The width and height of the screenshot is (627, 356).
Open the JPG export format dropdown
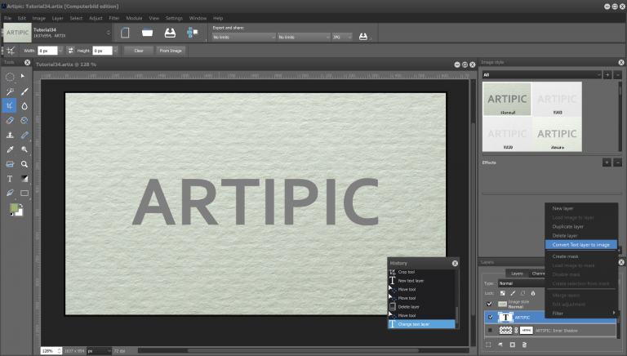[x=343, y=37]
